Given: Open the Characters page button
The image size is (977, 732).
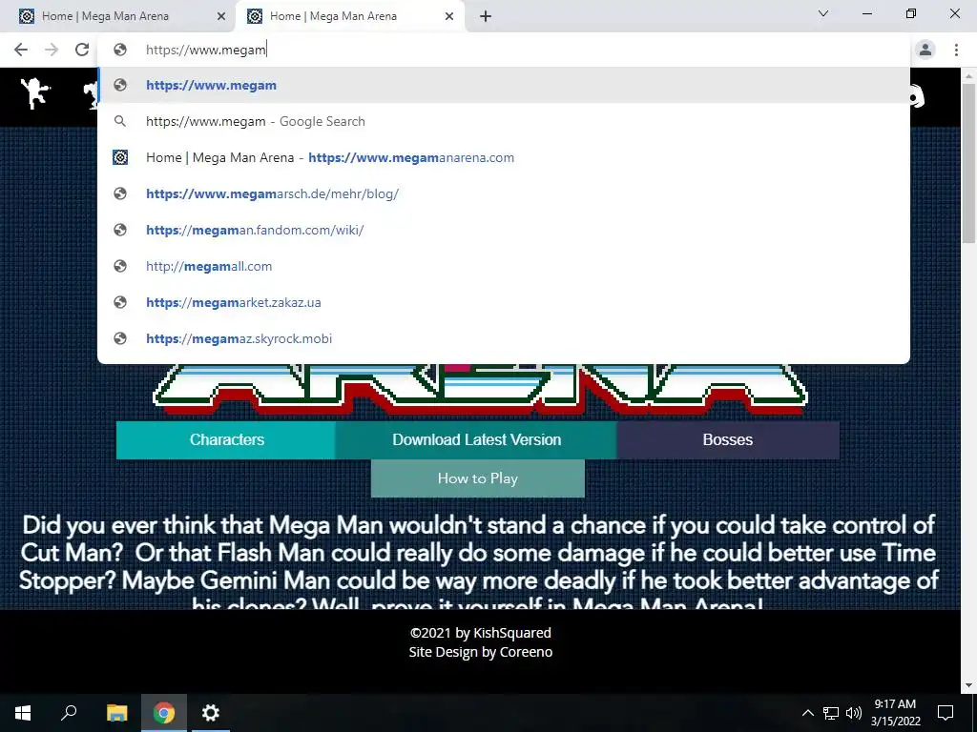Looking at the screenshot, I should [x=226, y=440].
